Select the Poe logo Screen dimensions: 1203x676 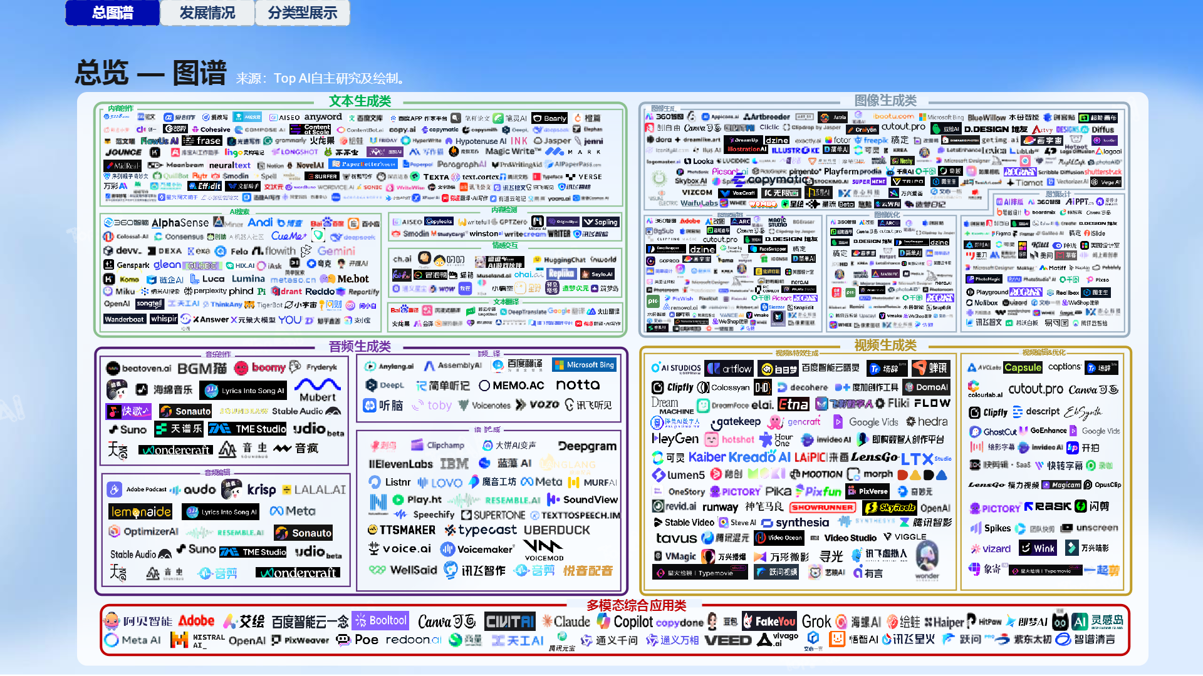pyautogui.click(x=357, y=640)
